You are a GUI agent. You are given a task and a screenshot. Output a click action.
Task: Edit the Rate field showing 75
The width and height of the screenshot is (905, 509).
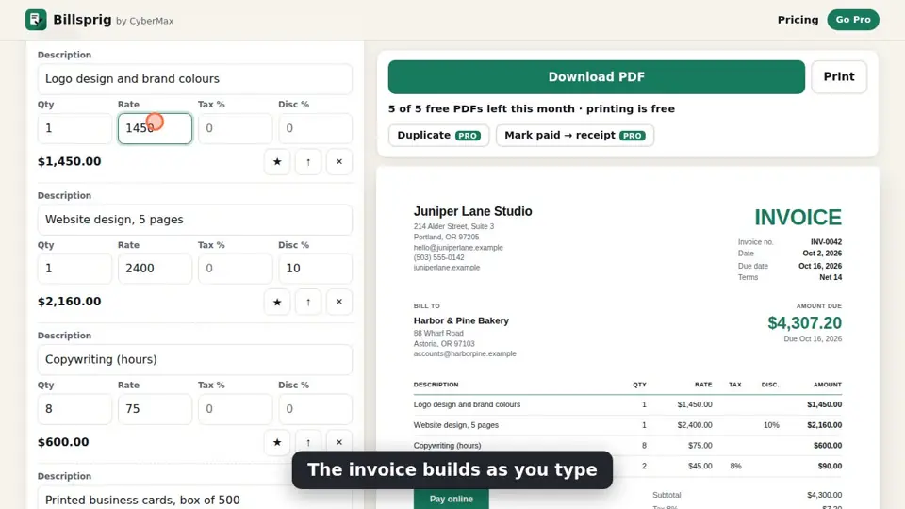[x=155, y=408]
